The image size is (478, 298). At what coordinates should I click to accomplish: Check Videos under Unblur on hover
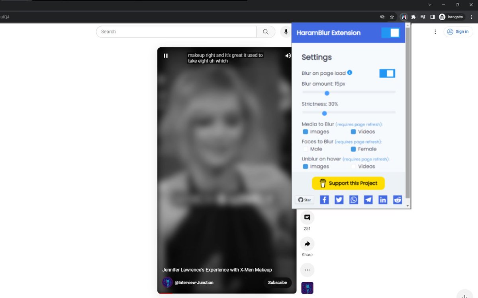coord(353,166)
